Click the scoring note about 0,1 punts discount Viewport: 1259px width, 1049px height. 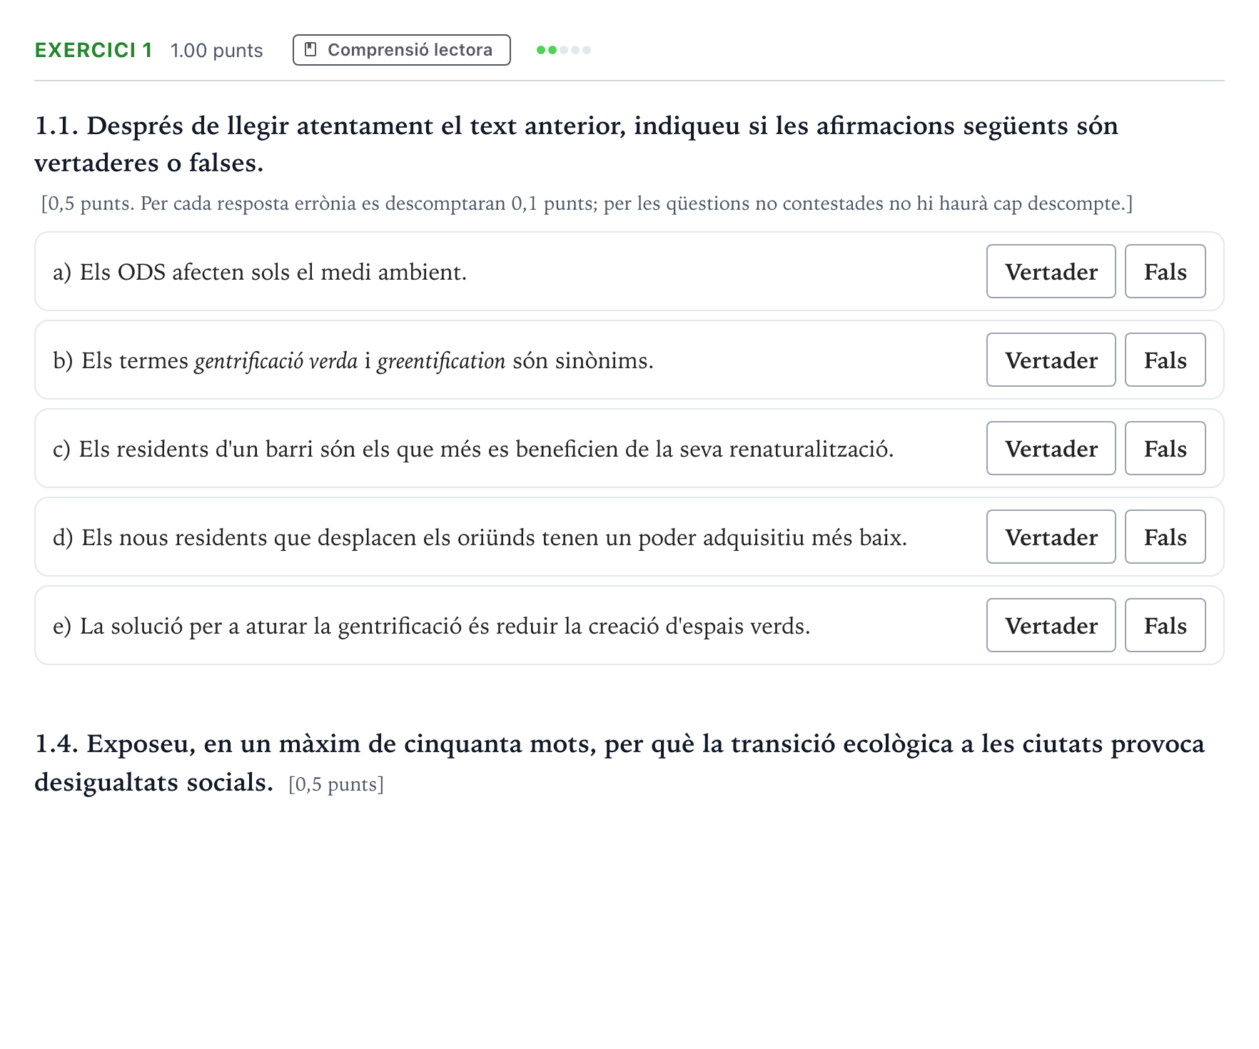pyautogui.click(x=587, y=203)
